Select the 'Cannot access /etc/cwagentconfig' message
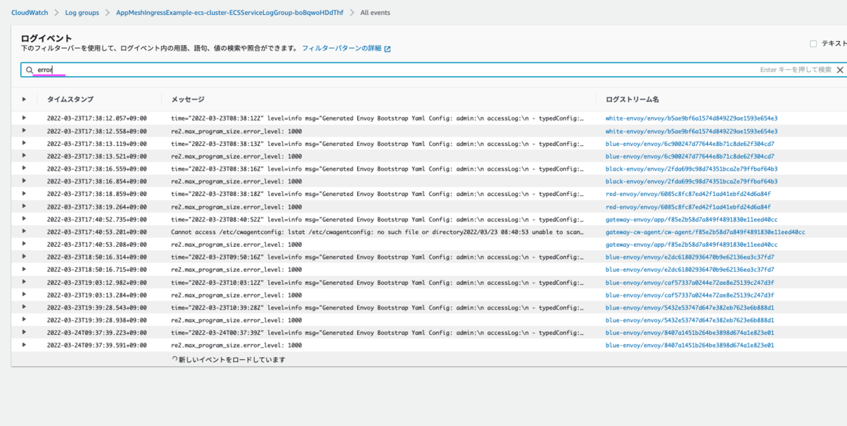 [x=378, y=231]
